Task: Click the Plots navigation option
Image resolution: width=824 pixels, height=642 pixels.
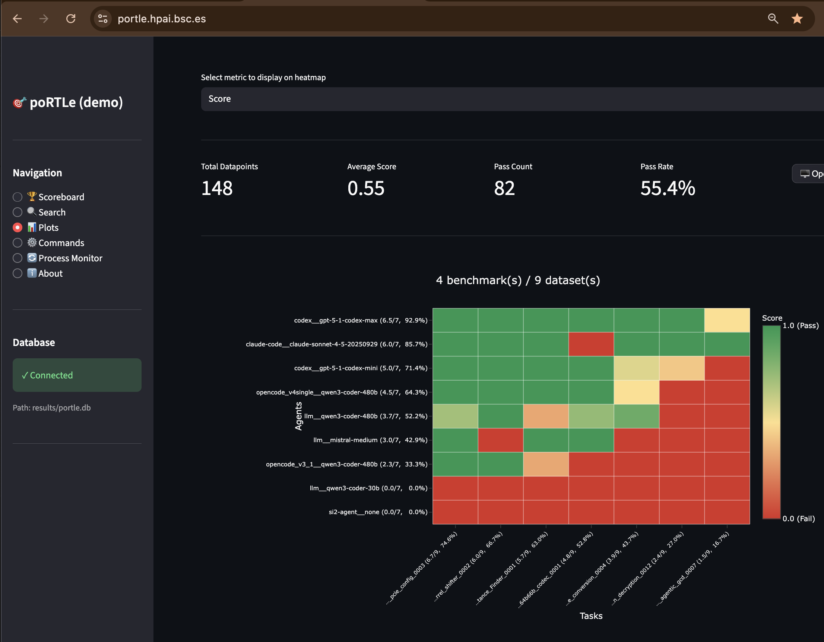Action: pyautogui.click(x=48, y=228)
